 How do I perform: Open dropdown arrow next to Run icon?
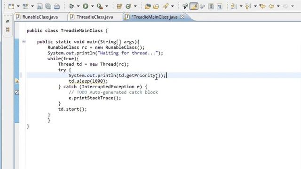[92, 6]
